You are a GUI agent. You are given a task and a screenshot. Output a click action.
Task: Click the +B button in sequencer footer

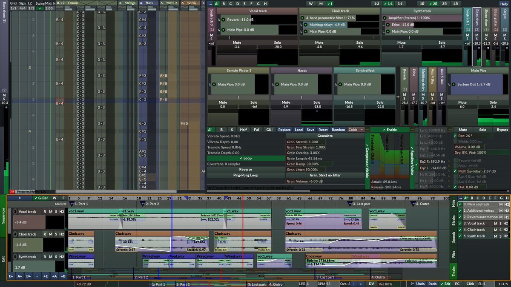(x=63, y=276)
